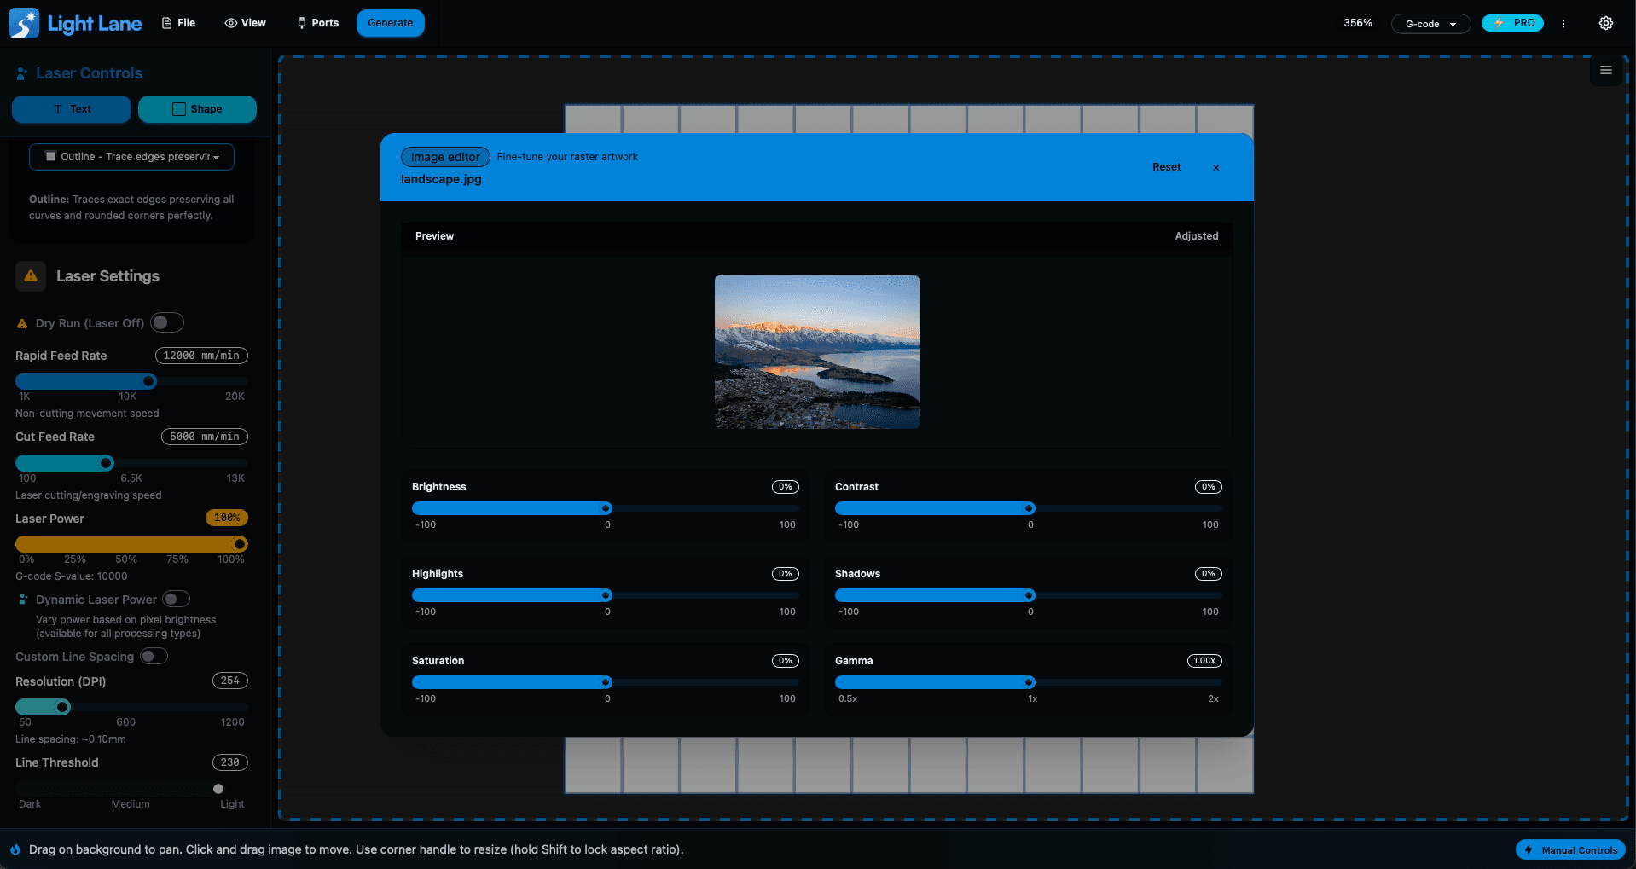This screenshot has width=1636, height=869.
Task: Select the Shape tool
Action: pos(197,109)
